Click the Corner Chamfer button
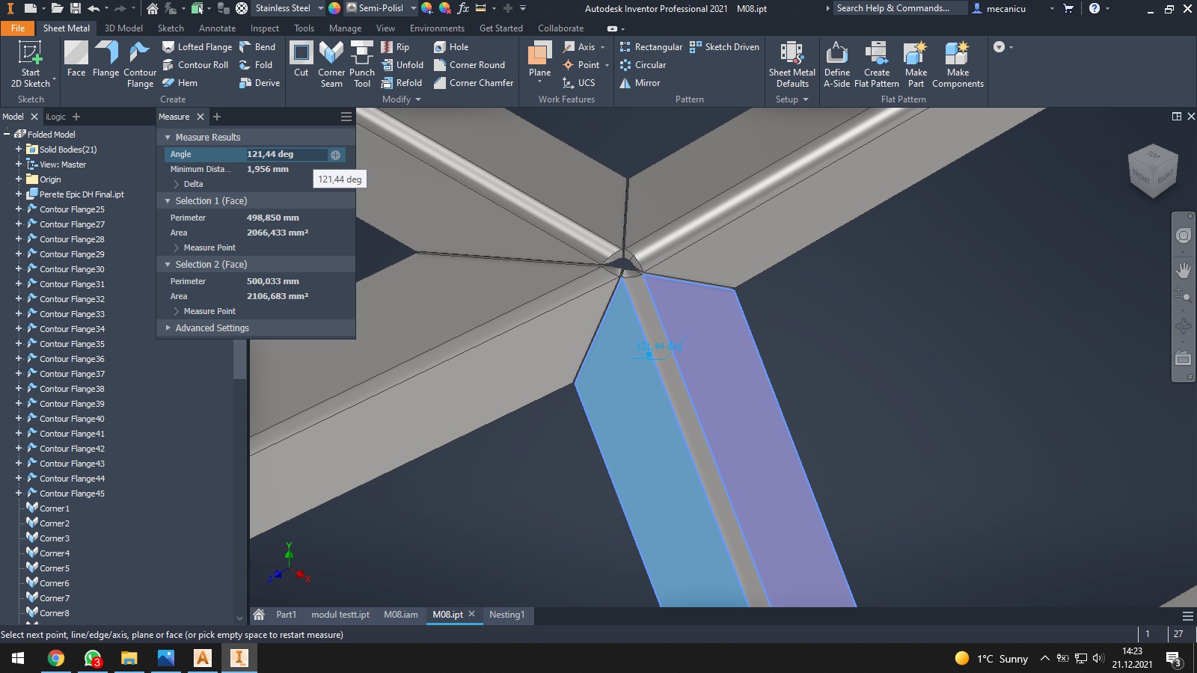This screenshot has width=1197, height=673. click(474, 83)
